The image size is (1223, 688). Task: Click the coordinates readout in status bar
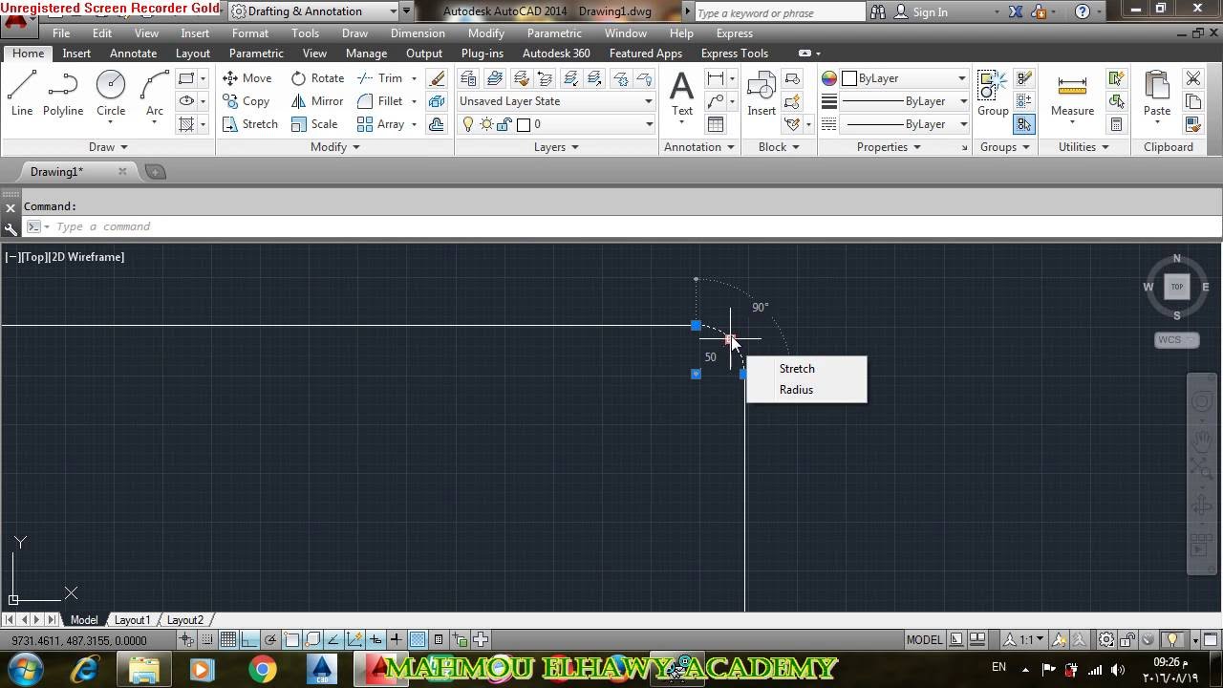(79, 641)
